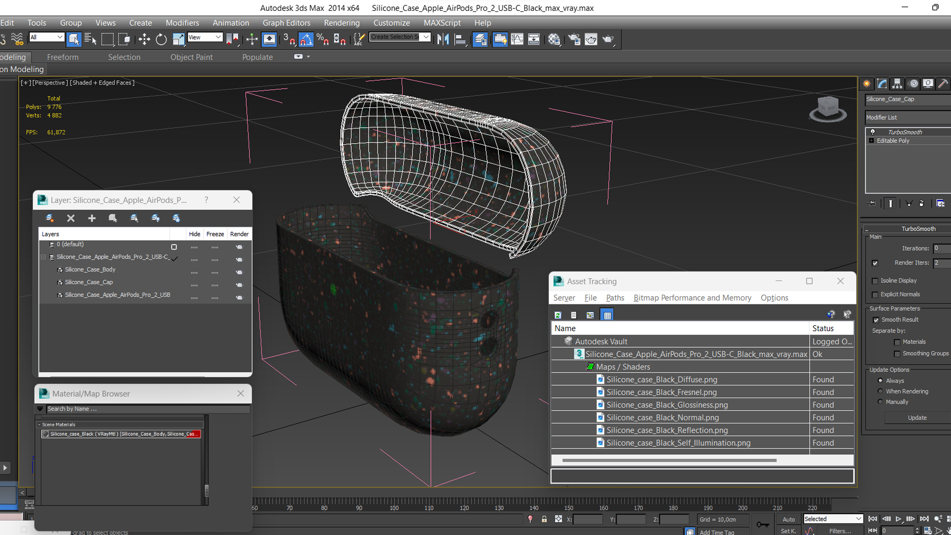This screenshot has width=951, height=535.
Task: Toggle Percent Snap
Action: [x=322, y=39]
